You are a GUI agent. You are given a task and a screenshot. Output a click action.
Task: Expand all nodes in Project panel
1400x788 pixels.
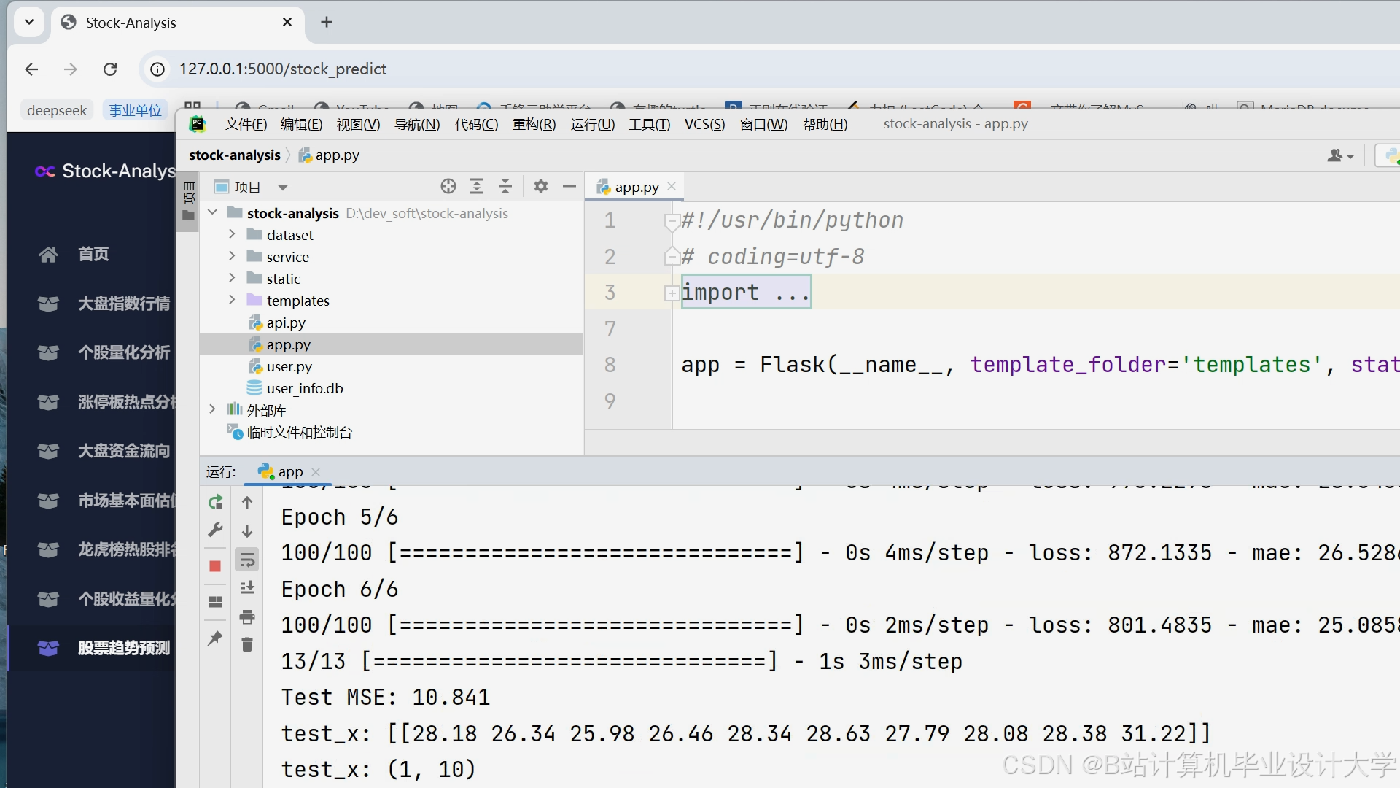[x=477, y=186]
